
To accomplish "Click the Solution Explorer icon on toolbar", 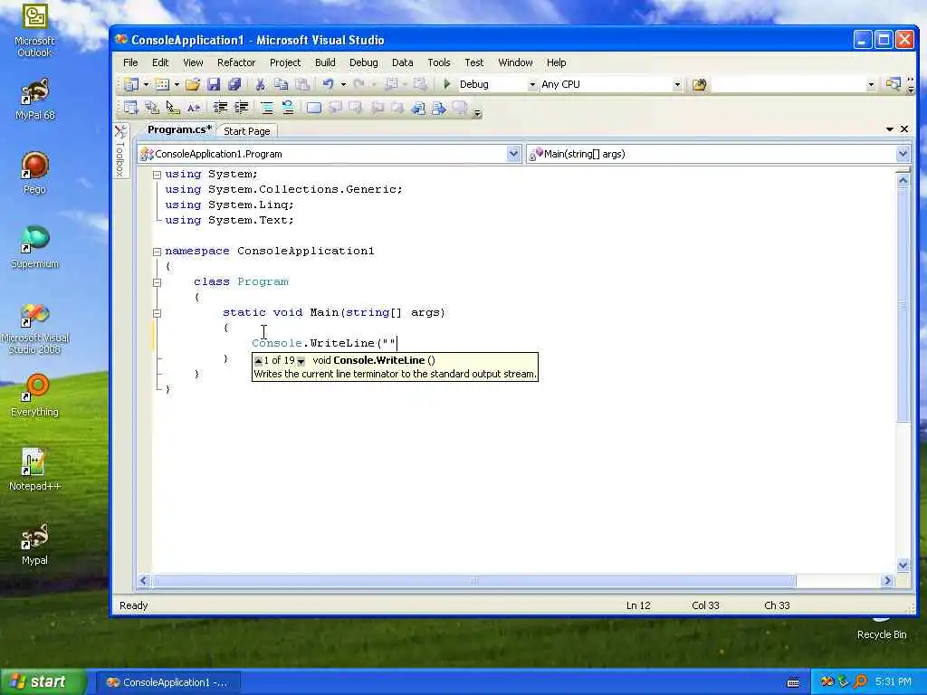I will point(893,84).
